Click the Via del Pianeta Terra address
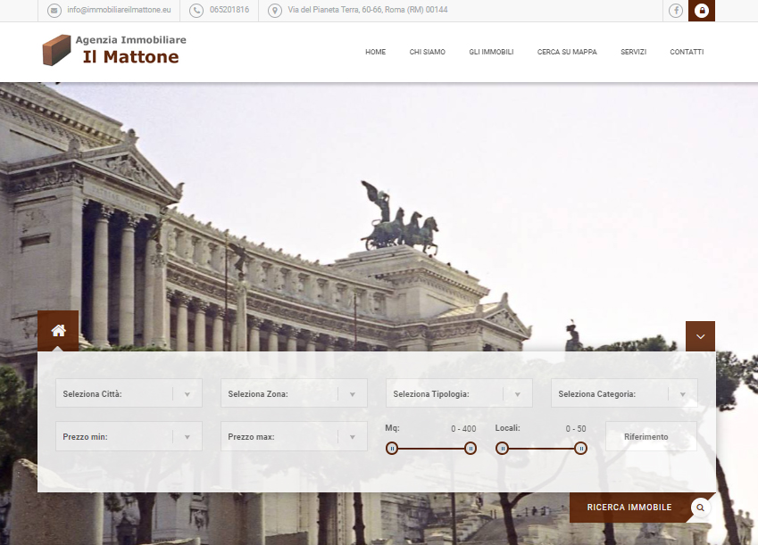This screenshot has height=545, width=758. pos(368,10)
